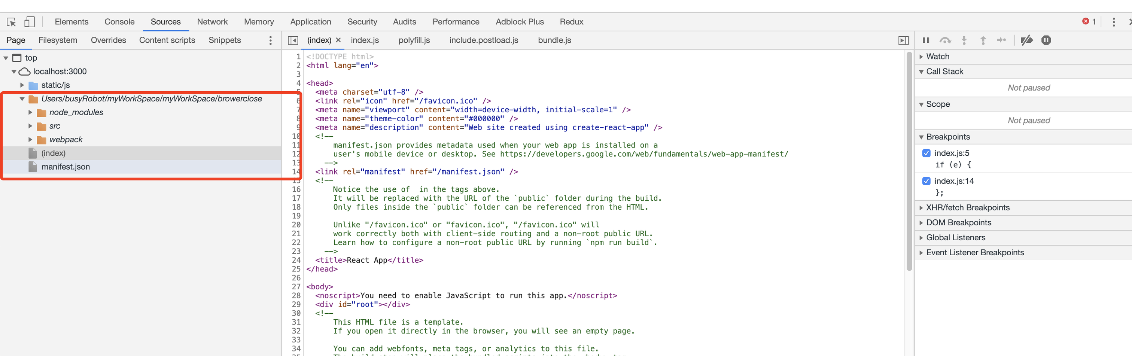Switch to the Snippets navigator tab
The image size is (1132, 356).
click(x=225, y=40)
